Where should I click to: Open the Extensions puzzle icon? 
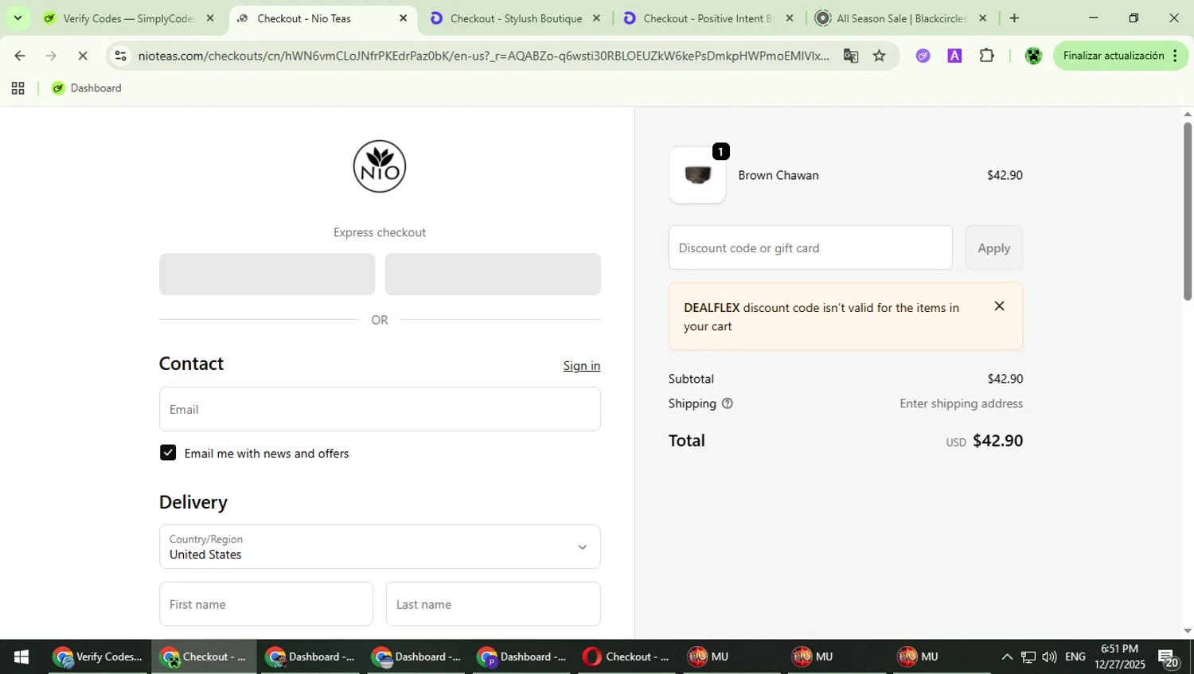[x=986, y=56]
